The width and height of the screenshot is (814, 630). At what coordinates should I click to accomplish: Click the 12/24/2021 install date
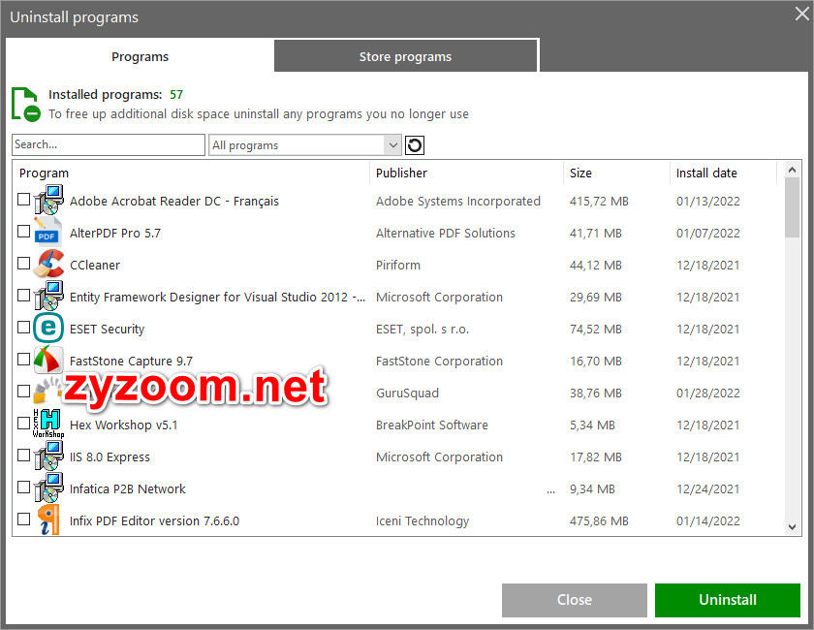[708, 489]
